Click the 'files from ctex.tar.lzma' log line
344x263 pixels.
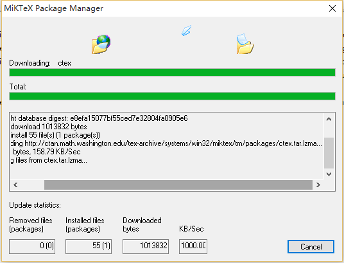(x=49, y=160)
